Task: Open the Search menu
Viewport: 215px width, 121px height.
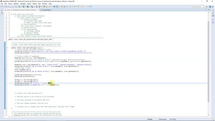Action: point(29,4)
